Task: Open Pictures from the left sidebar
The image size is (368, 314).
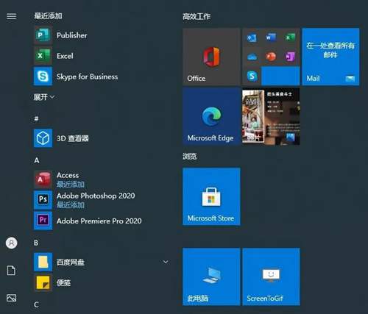Action: coord(12,298)
